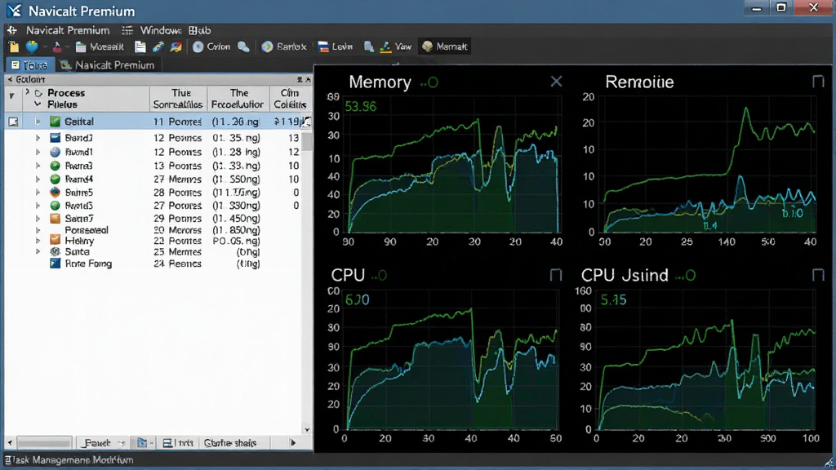The width and height of the screenshot is (836, 470).
Task: Open the Window menu
Action: 161,30
